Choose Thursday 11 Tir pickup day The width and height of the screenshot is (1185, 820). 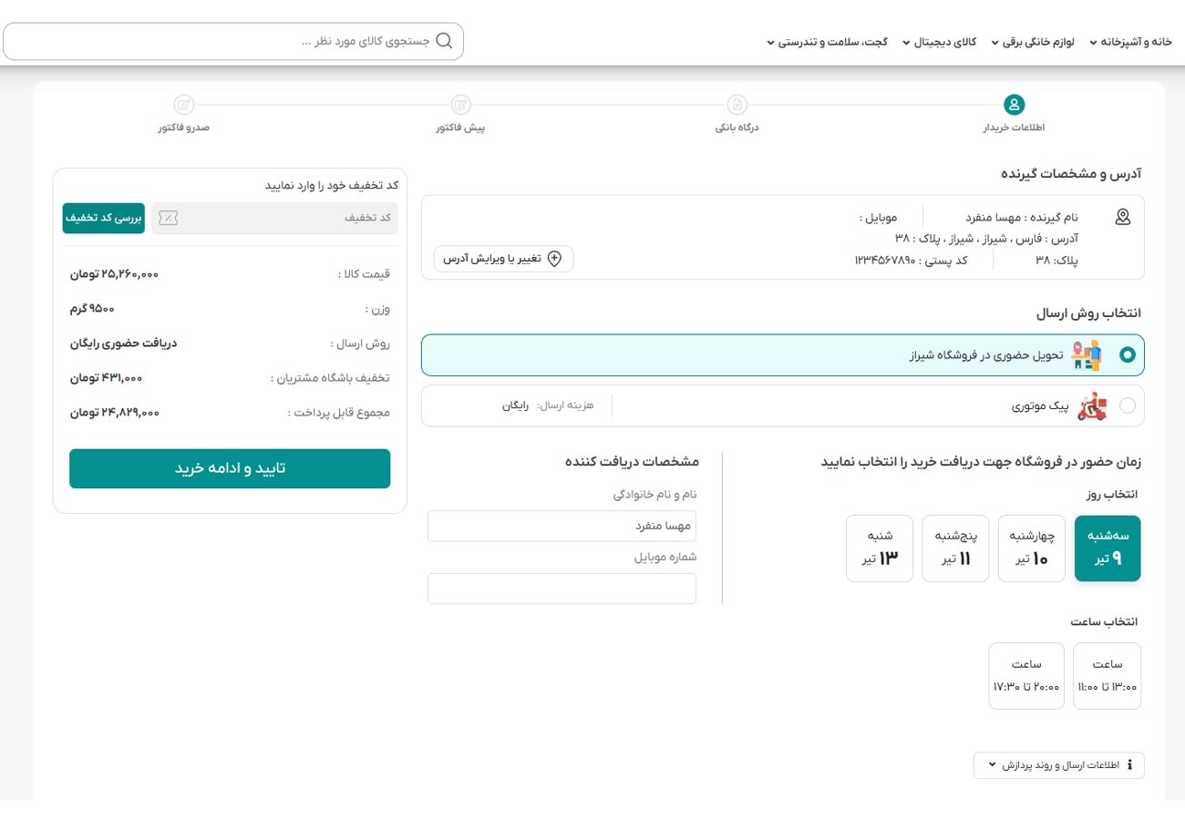955,548
